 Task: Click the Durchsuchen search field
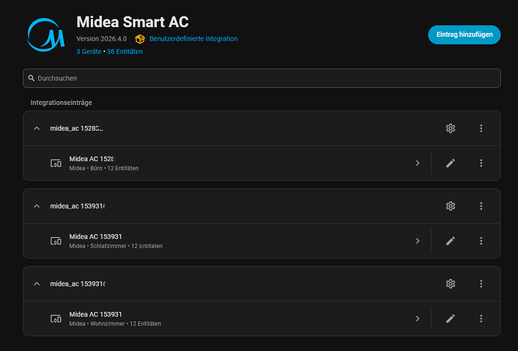pyautogui.click(x=261, y=78)
